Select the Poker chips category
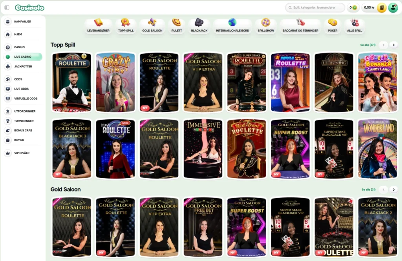 pyautogui.click(x=333, y=26)
